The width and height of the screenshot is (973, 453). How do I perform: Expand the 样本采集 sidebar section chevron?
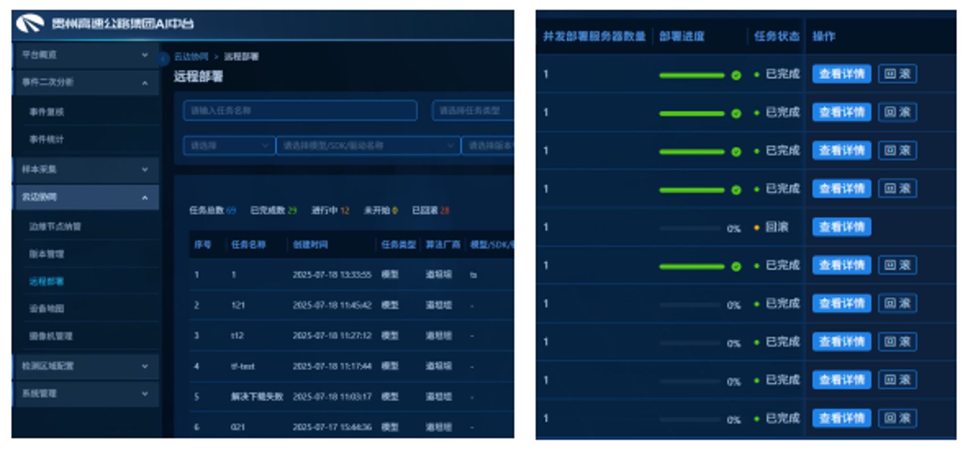145,169
